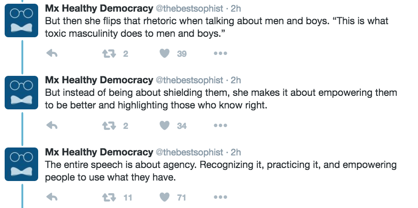Retweet the tweet with 11 retweets
The height and width of the screenshot is (208, 418).
click(108, 198)
